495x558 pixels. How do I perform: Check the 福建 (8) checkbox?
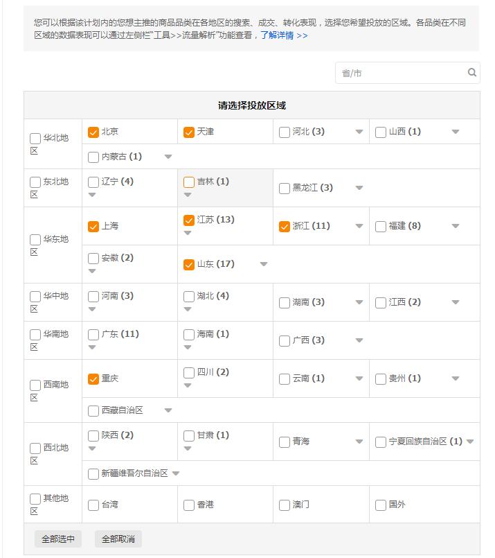381,227
